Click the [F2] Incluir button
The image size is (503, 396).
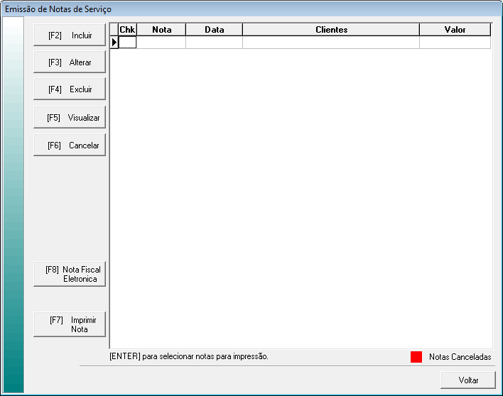[x=70, y=35]
